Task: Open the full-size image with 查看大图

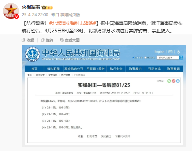Action: (70, 40)
